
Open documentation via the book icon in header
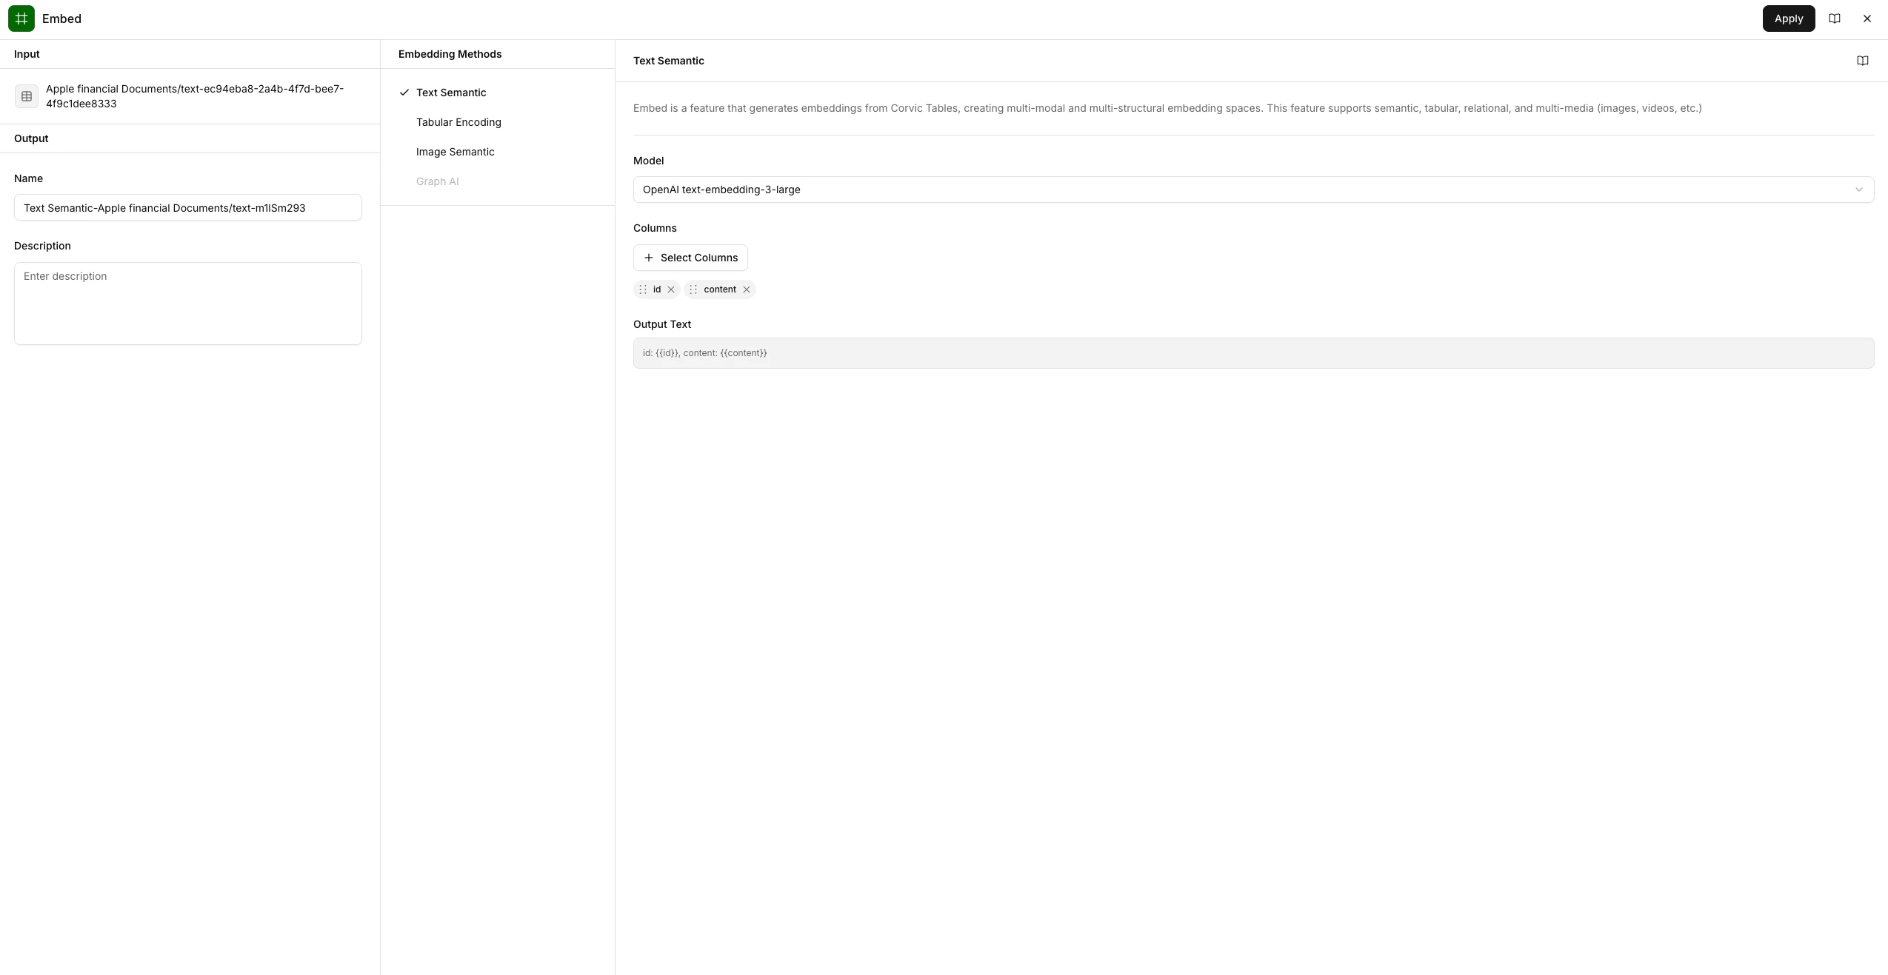click(1835, 19)
